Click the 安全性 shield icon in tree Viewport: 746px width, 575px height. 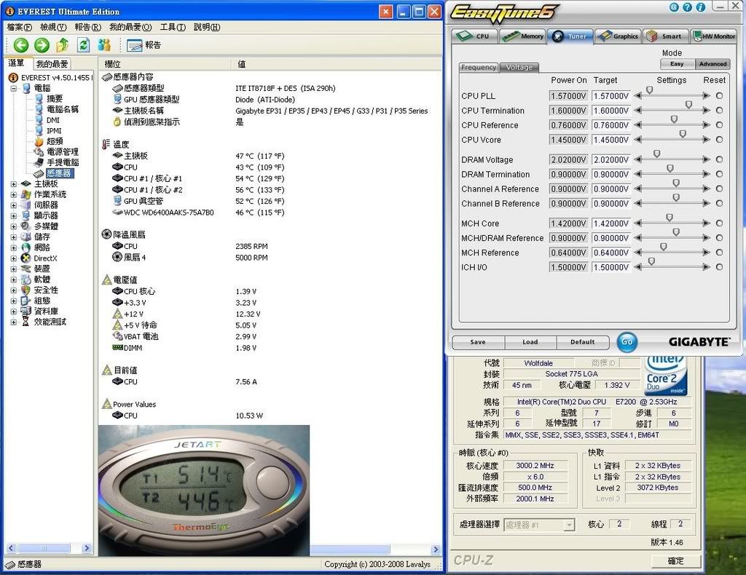[25, 290]
